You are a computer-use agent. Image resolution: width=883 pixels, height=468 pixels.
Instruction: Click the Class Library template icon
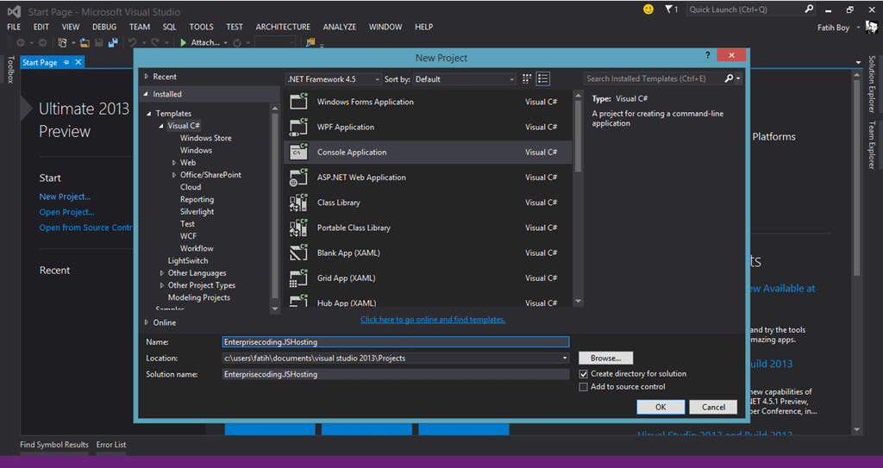pyautogui.click(x=298, y=203)
